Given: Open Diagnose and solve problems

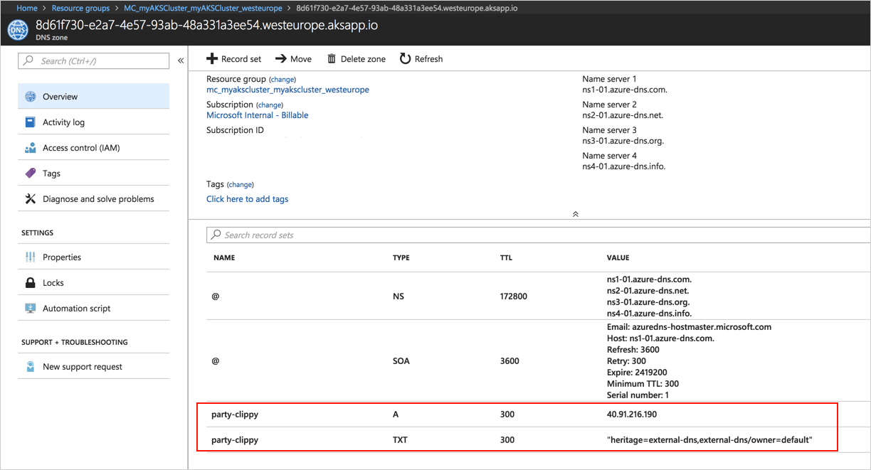Looking at the screenshot, I should click(x=98, y=199).
